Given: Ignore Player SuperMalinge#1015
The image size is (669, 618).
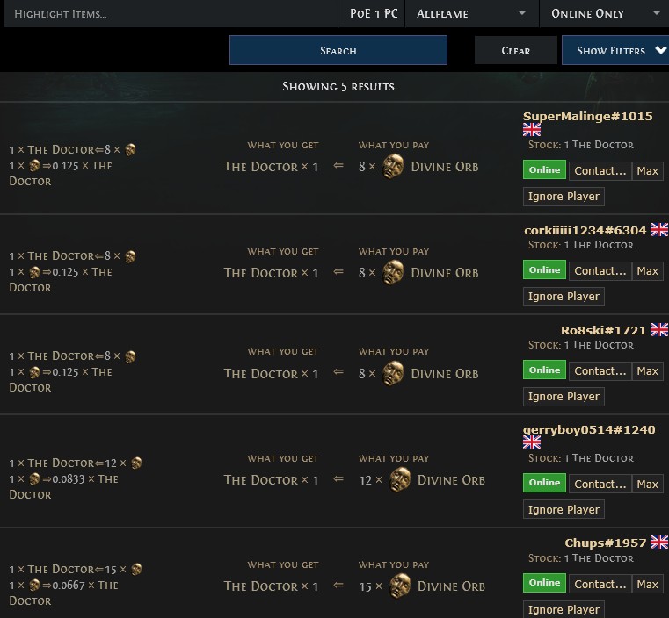Looking at the screenshot, I should pyautogui.click(x=564, y=197).
